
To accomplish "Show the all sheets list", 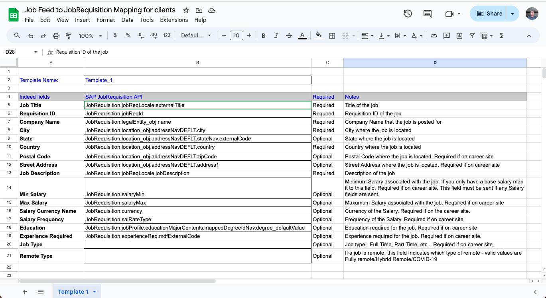I will click(41, 292).
